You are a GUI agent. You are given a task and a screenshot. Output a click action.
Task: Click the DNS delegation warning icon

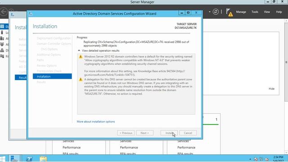click(81, 80)
